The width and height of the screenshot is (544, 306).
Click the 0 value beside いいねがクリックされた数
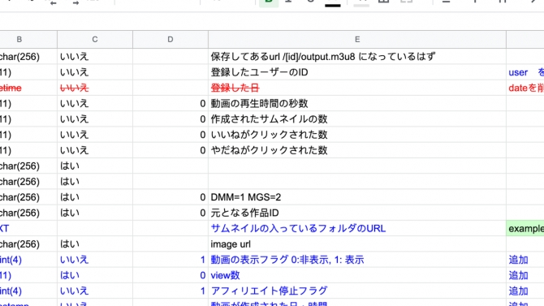pyautogui.click(x=171, y=135)
